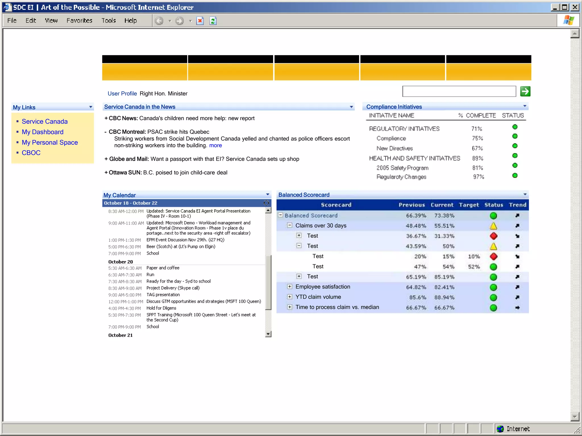This screenshot has width=582, height=436.
Task: Open the Tools menu
Action: point(109,21)
